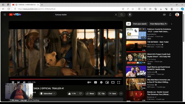Image resolution: width=185 pixels, height=104 pixels.
Task: Mute the video volume
Action: pos(24,82)
